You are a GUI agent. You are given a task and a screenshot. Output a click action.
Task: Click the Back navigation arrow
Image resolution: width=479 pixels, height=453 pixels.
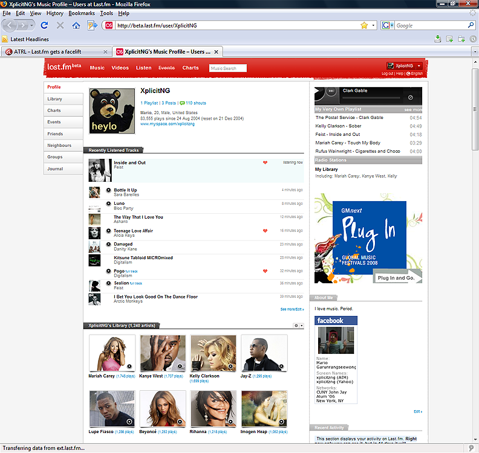pyautogui.click(x=10, y=25)
